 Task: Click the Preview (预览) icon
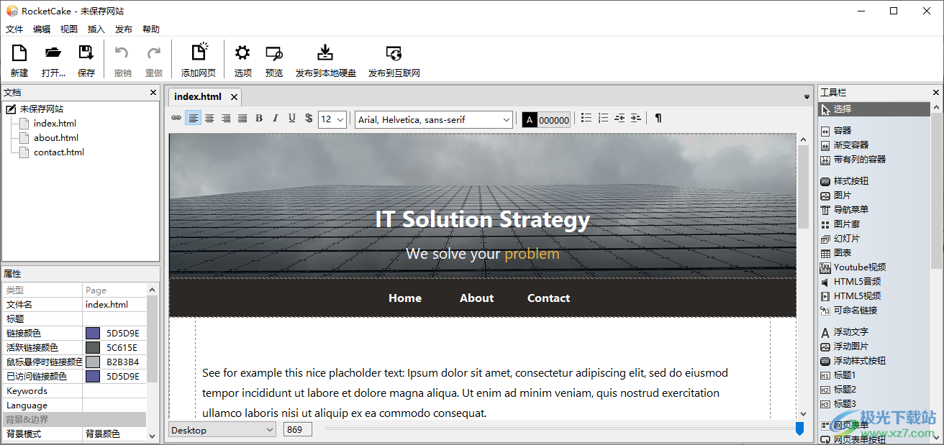(x=274, y=53)
